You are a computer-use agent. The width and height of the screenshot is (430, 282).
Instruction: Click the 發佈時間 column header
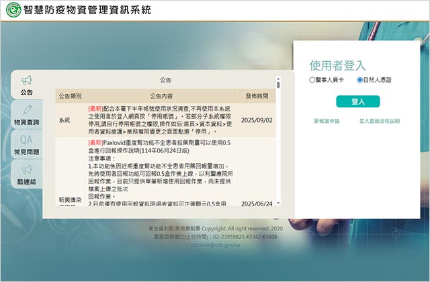[256, 96]
